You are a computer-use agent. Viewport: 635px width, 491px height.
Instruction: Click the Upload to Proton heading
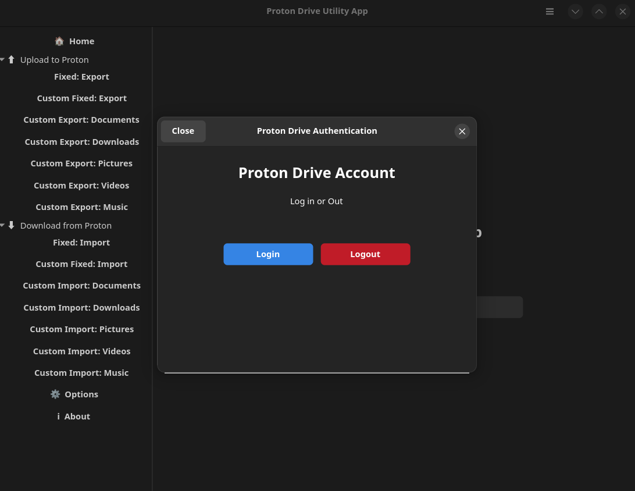click(x=54, y=60)
